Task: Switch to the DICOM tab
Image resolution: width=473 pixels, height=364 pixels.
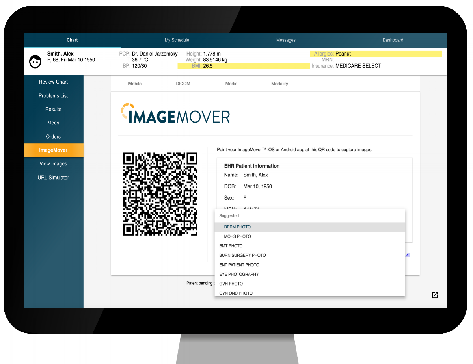Action: 183,84
